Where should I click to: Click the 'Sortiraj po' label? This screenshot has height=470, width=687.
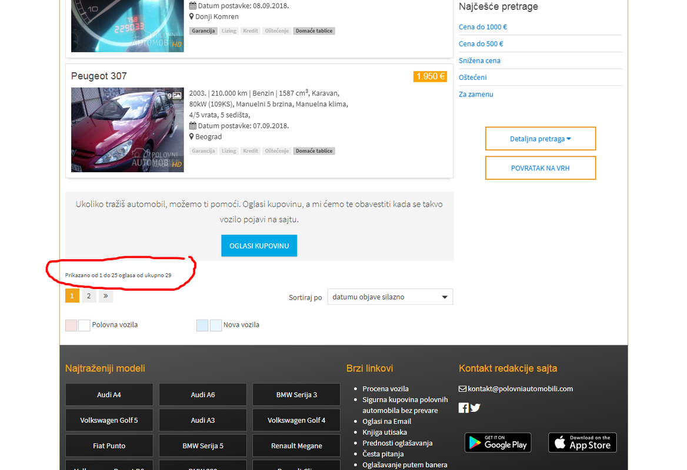(x=305, y=298)
